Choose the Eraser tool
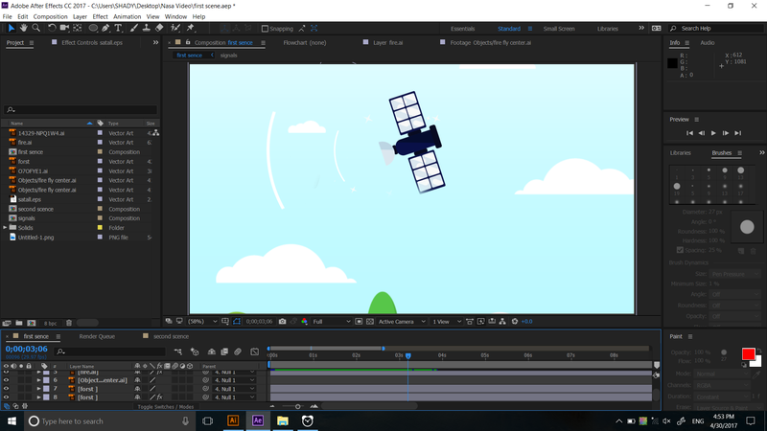 coord(159,28)
